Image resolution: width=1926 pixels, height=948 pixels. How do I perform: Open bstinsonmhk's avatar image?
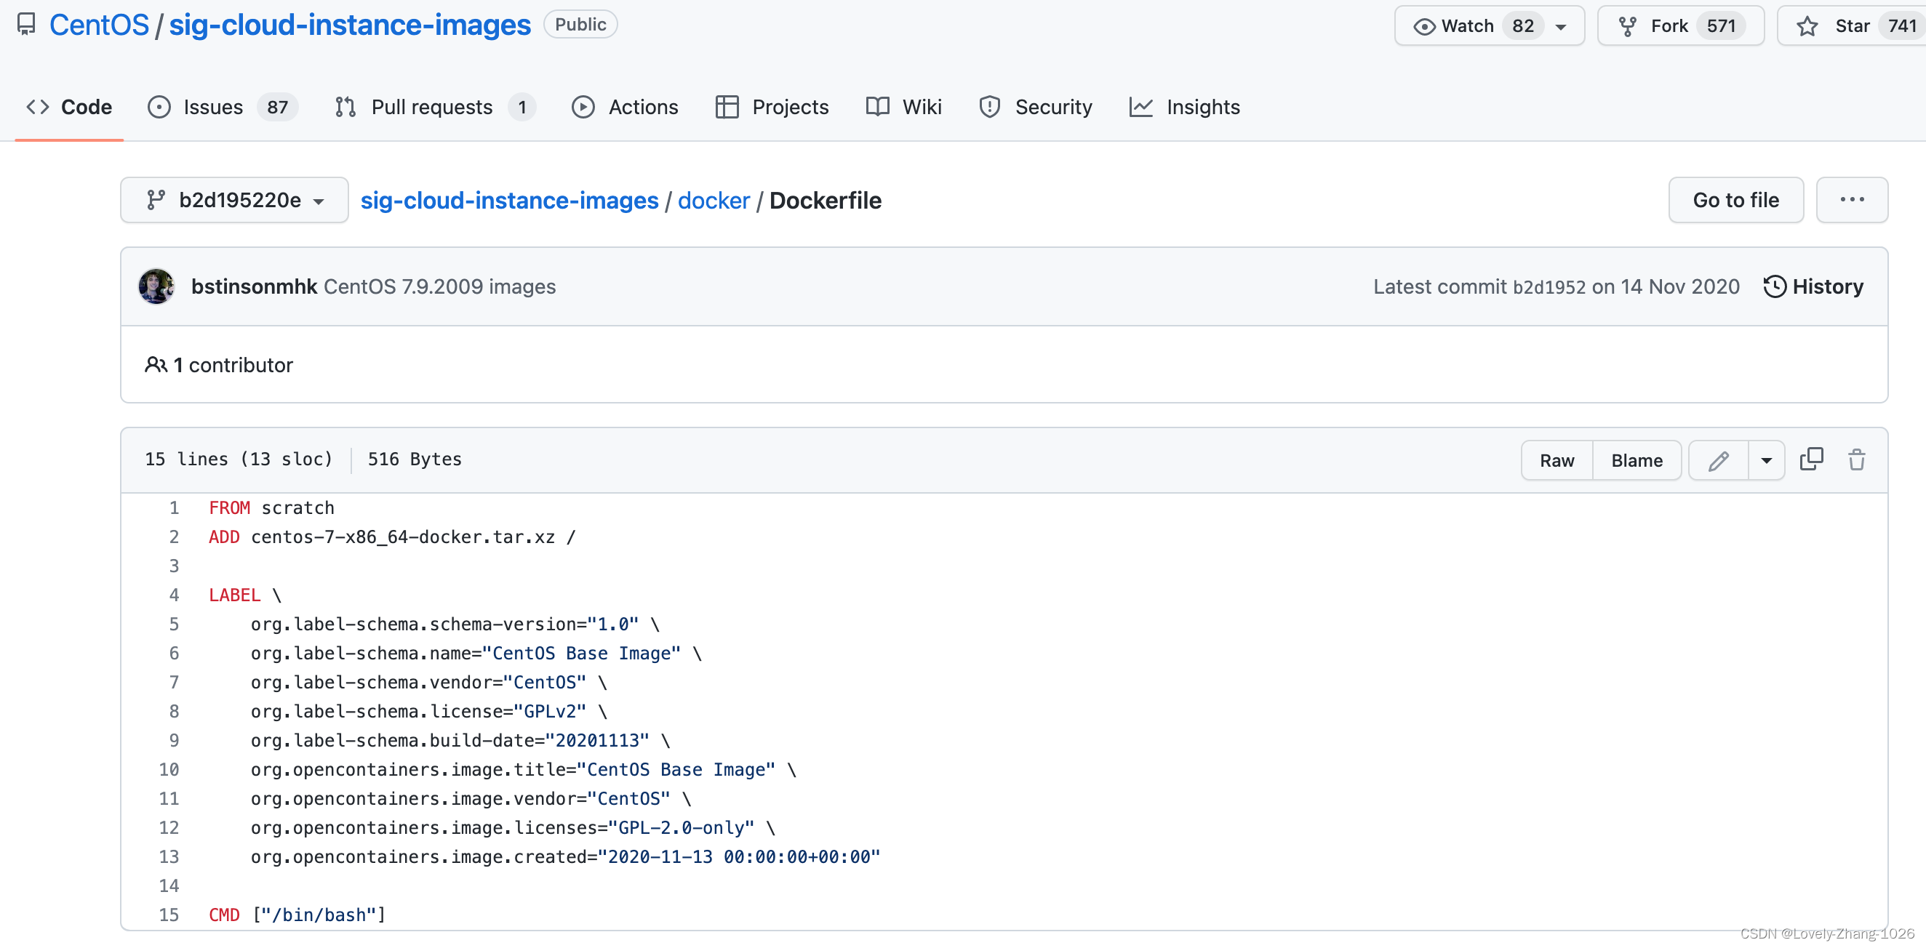tap(156, 286)
